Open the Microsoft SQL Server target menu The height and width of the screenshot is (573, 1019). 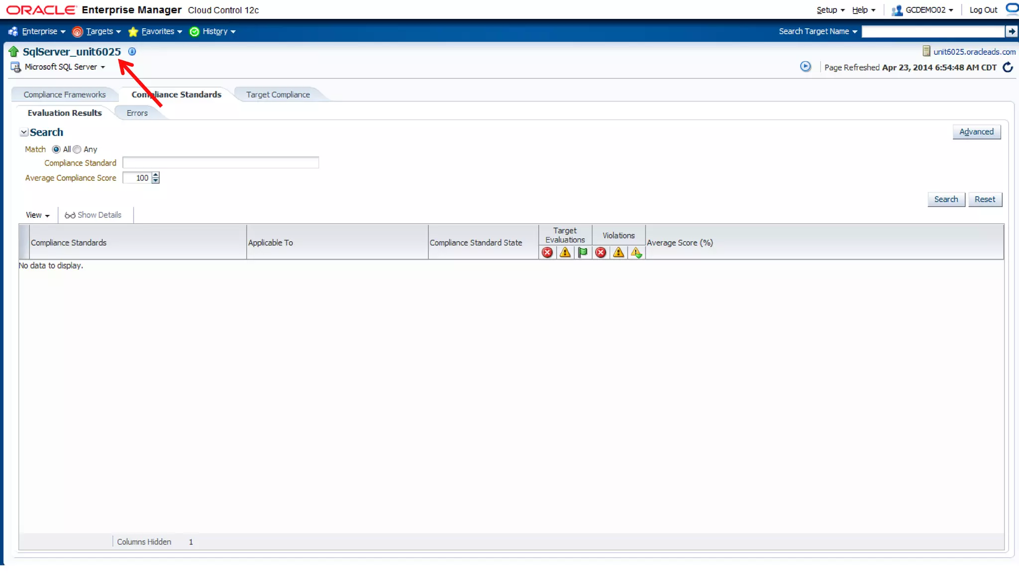(x=65, y=67)
